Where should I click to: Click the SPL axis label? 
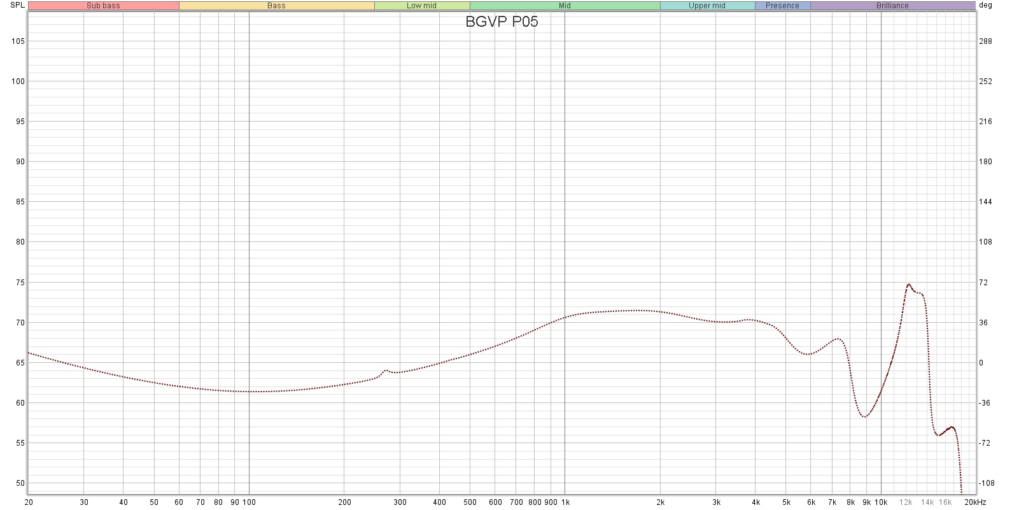pyautogui.click(x=18, y=5)
